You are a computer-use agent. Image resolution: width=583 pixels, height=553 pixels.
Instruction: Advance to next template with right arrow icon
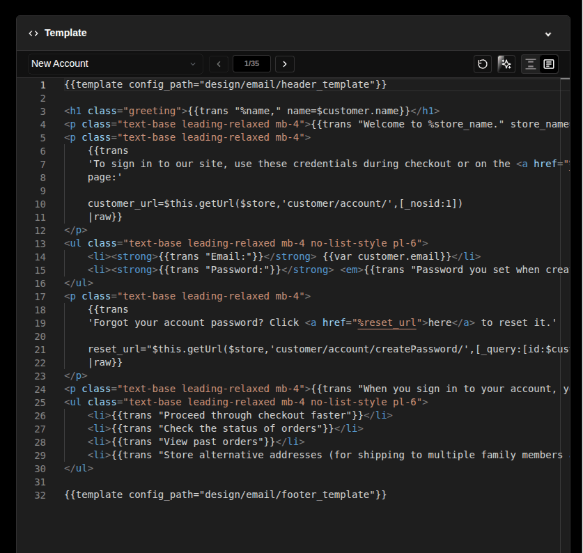284,63
